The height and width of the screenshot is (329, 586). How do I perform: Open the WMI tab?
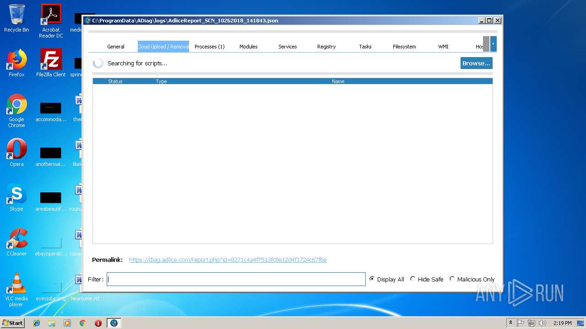443,47
